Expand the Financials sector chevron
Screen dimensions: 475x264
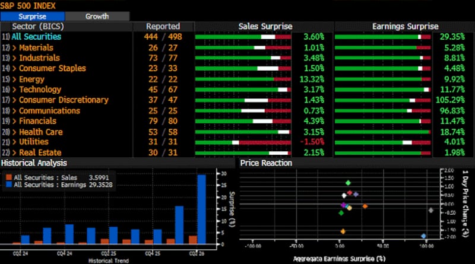[14, 121]
